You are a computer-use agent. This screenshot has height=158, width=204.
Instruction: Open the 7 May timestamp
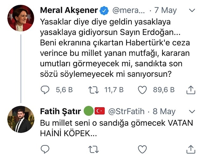pyautogui.click(x=165, y=10)
